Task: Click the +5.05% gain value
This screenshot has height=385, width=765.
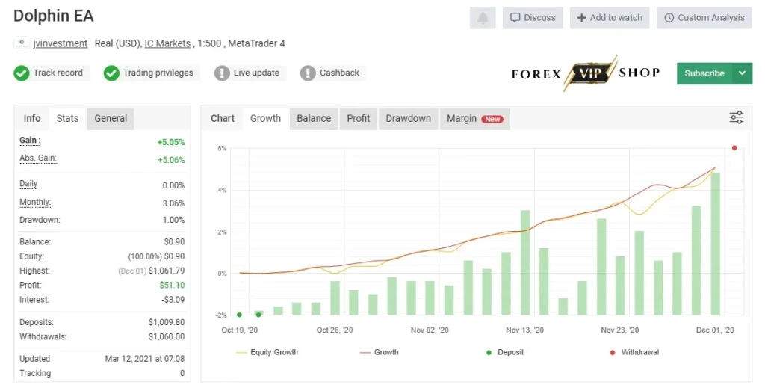Action: tap(171, 143)
